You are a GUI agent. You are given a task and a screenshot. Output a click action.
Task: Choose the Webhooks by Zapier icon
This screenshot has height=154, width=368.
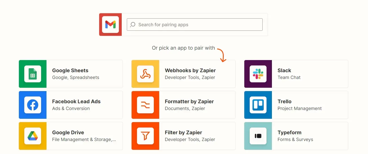tap(145, 74)
